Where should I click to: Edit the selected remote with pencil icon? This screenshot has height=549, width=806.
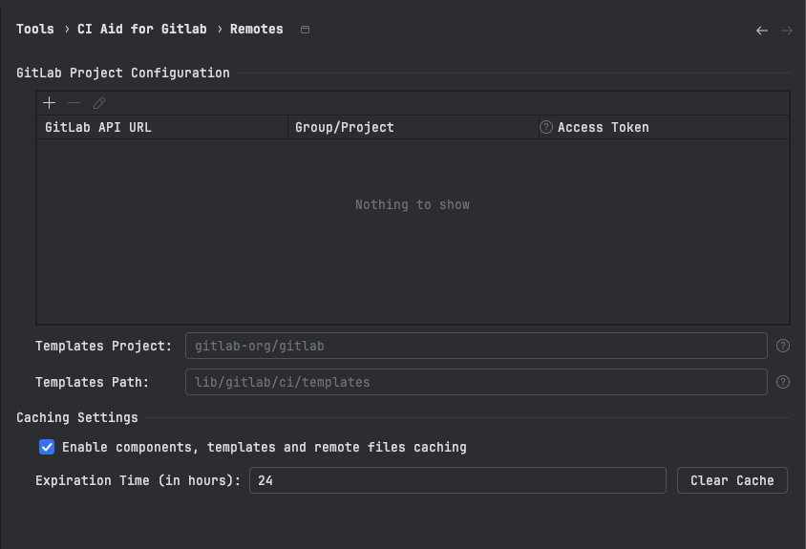pyautogui.click(x=99, y=103)
